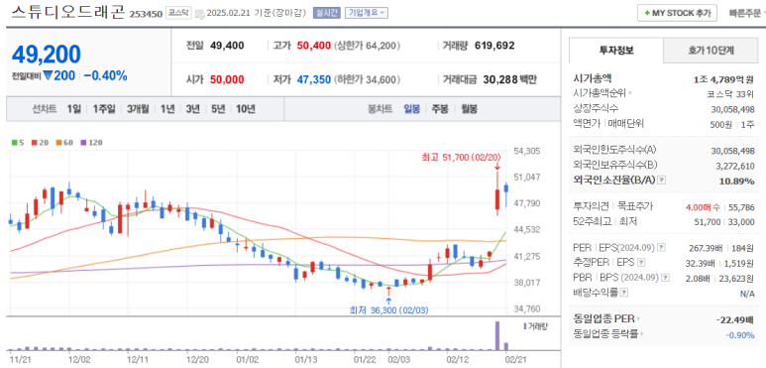Viewport: 766px width, 368px height.
Task: Switch to the 투자정보 tab
Action: click(x=616, y=50)
